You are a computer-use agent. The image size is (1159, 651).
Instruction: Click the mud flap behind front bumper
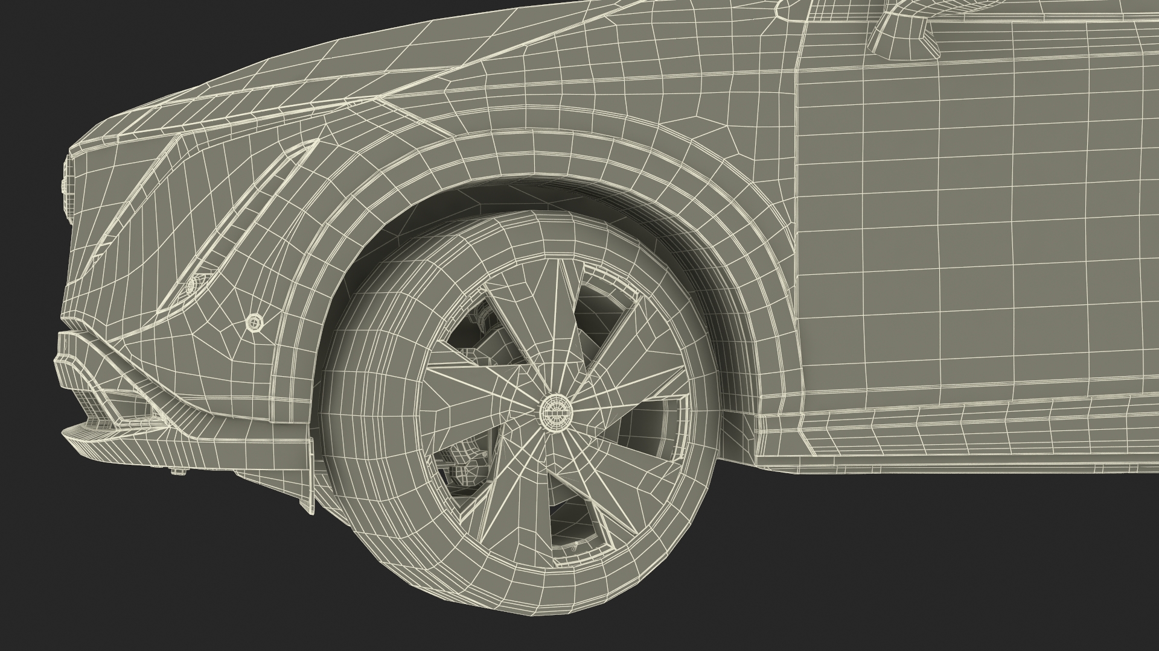(x=311, y=476)
